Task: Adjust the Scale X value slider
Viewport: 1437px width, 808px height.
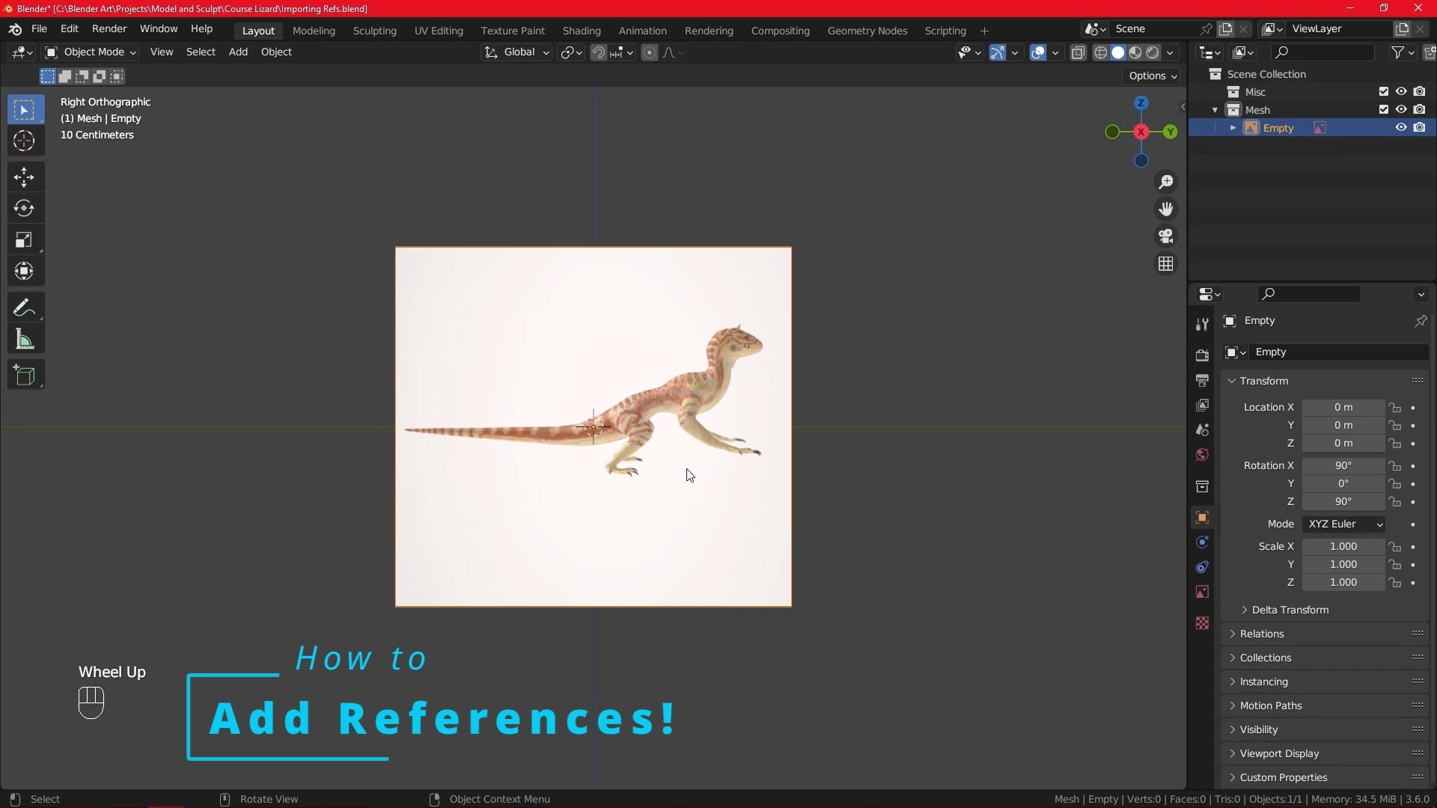Action: click(1344, 547)
